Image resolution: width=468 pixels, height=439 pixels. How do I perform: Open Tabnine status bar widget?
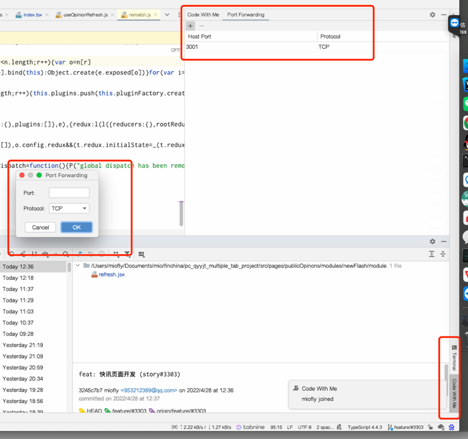point(250,427)
